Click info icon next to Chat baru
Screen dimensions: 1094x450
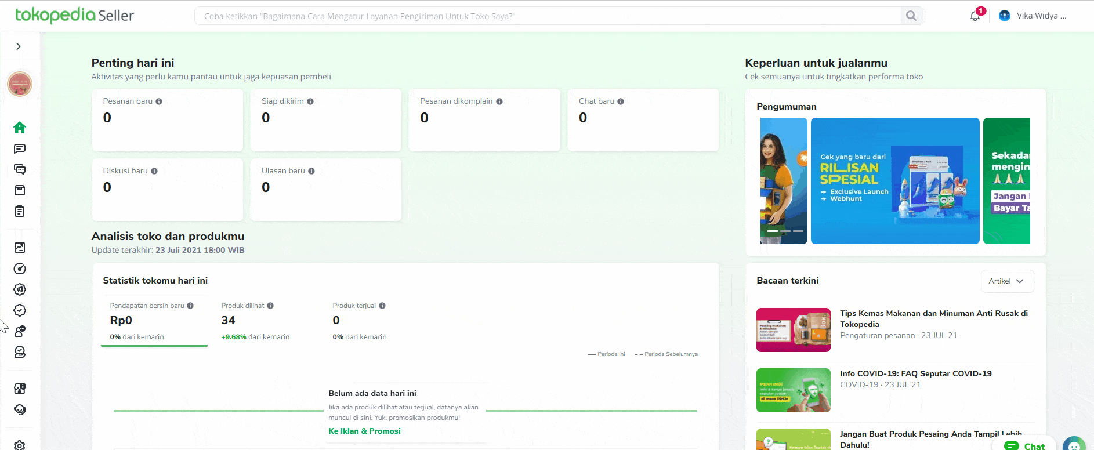[x=621, y=101]
